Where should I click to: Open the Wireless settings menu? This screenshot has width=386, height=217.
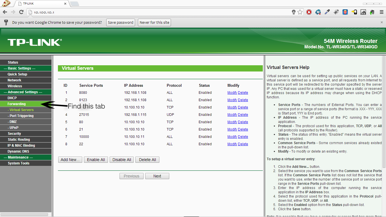coord(26,86)
